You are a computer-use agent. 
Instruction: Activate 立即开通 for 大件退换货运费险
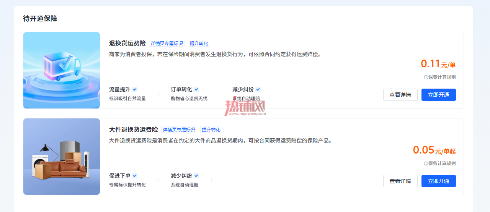point(439,181)
